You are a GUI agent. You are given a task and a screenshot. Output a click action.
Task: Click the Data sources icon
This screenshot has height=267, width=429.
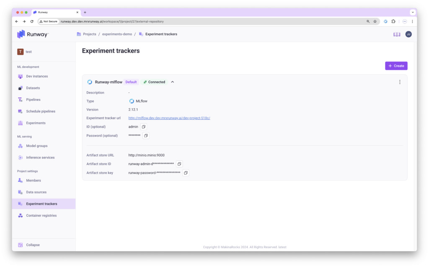20,192
